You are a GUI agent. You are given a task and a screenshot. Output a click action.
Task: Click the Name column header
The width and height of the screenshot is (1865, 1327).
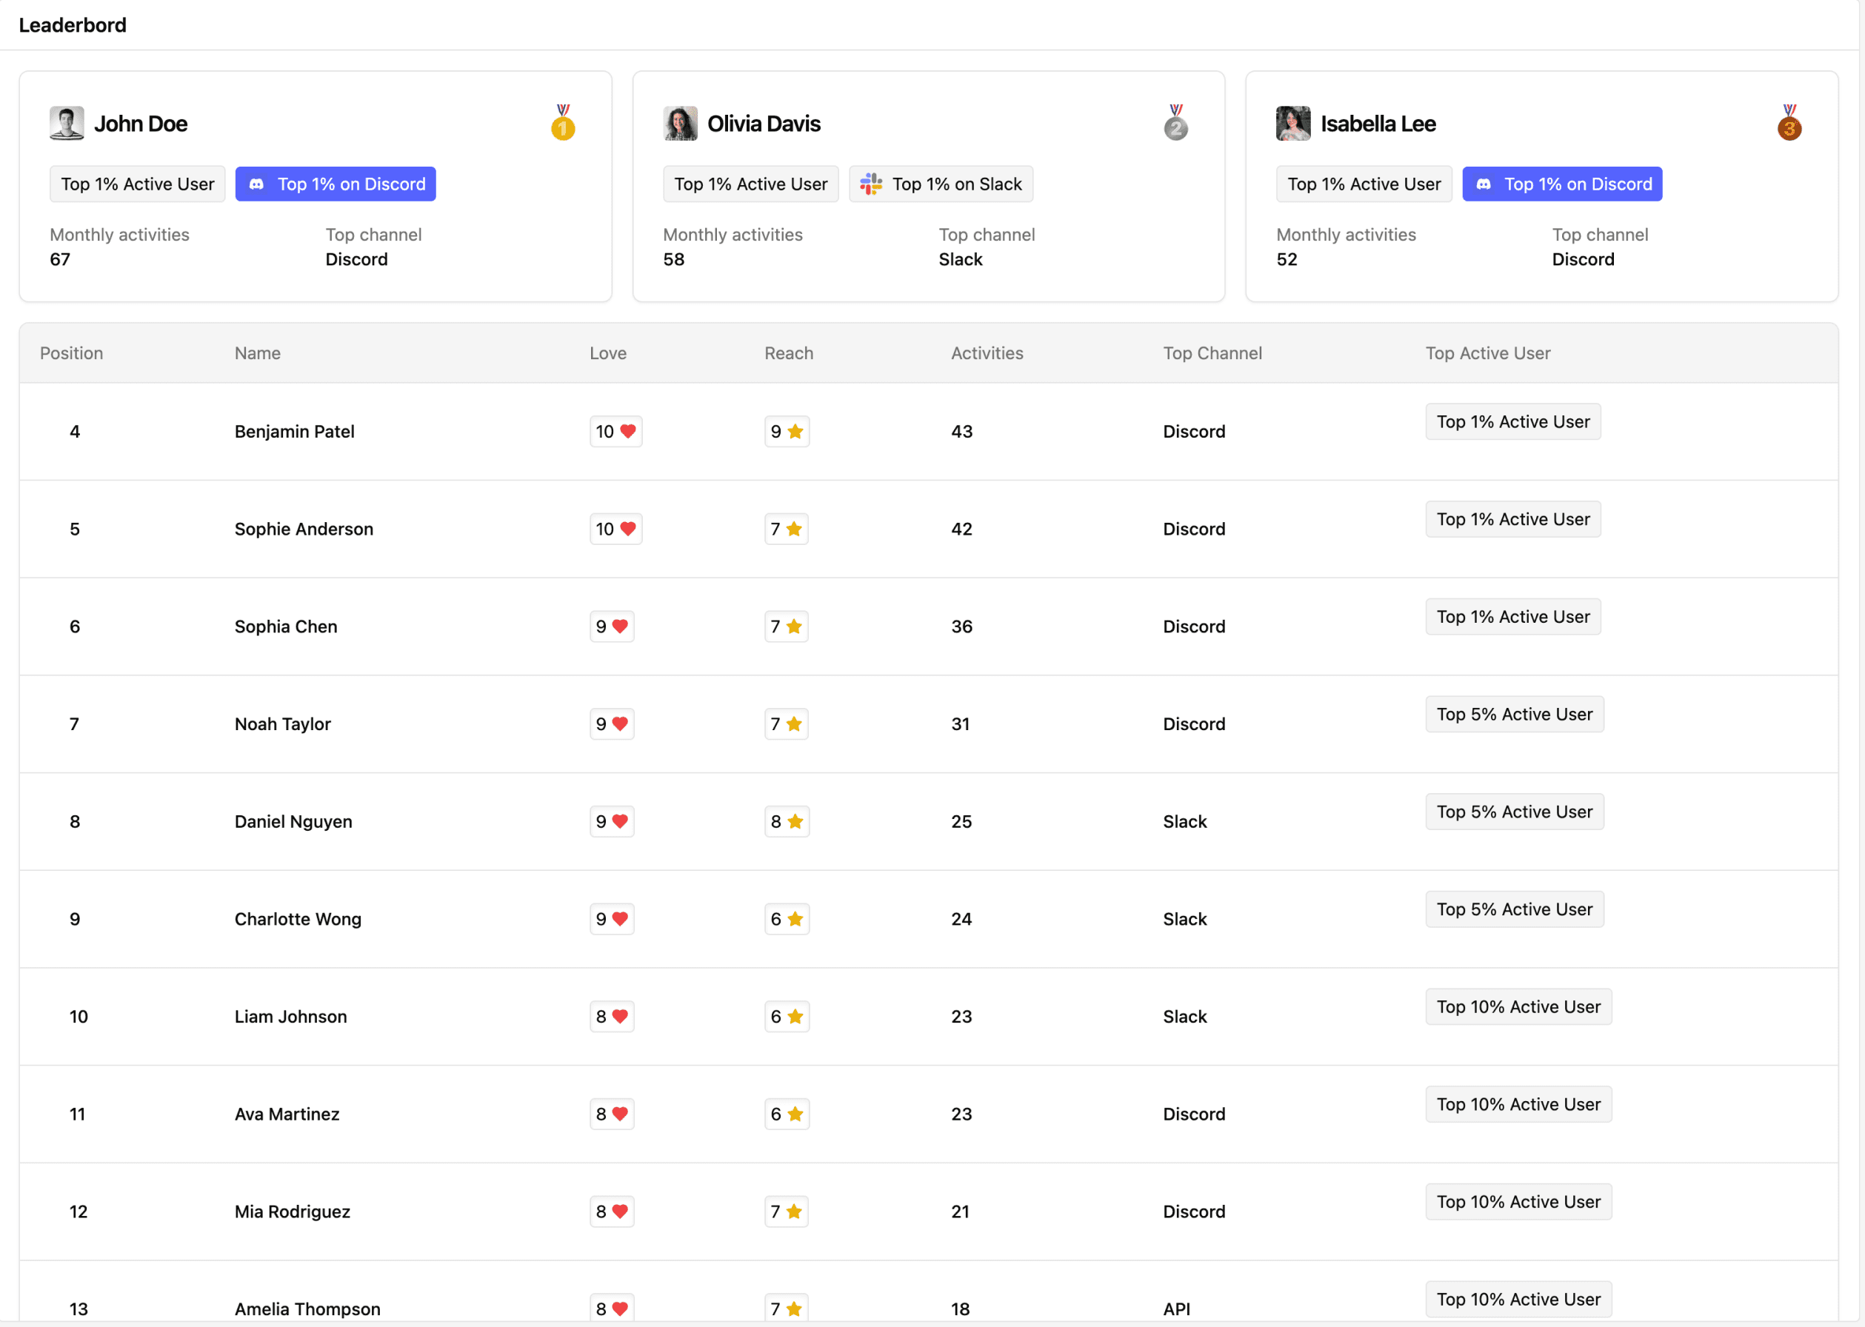tap(256, 352)
